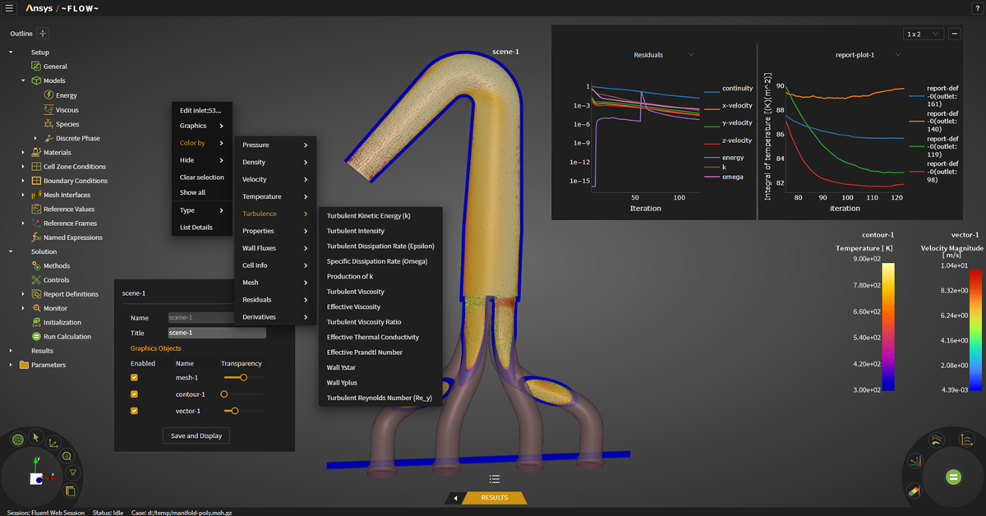The width and height of the screenshot is (986, 516).
Task: Open the hamburger menu at top left
Action: click(10, 8)
